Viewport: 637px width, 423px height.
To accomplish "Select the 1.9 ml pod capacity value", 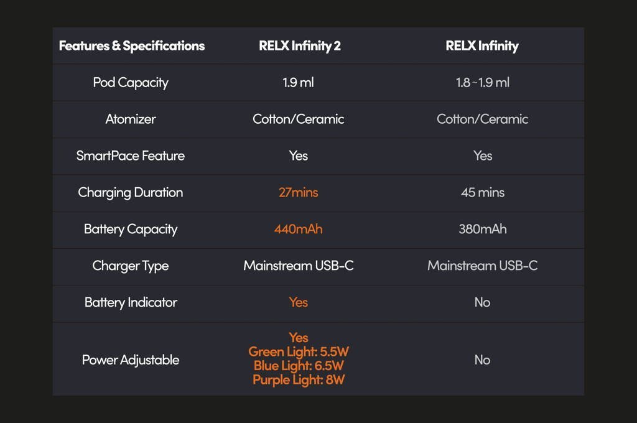I will [x=299, y=83].
